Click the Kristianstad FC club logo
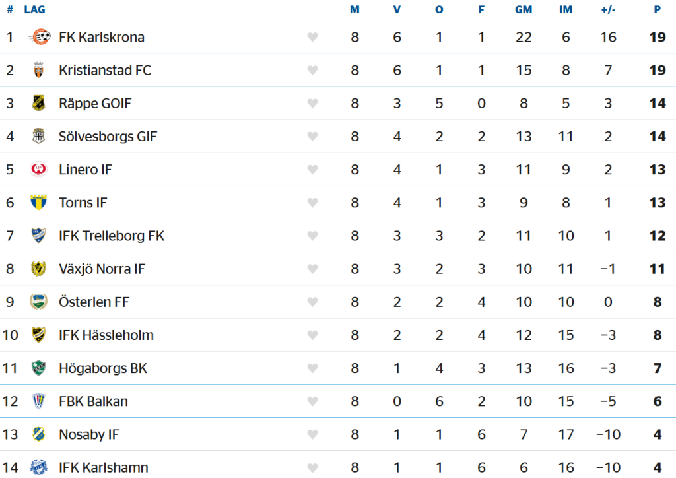This screenshot has height=478, width=676. coord(39,70)
